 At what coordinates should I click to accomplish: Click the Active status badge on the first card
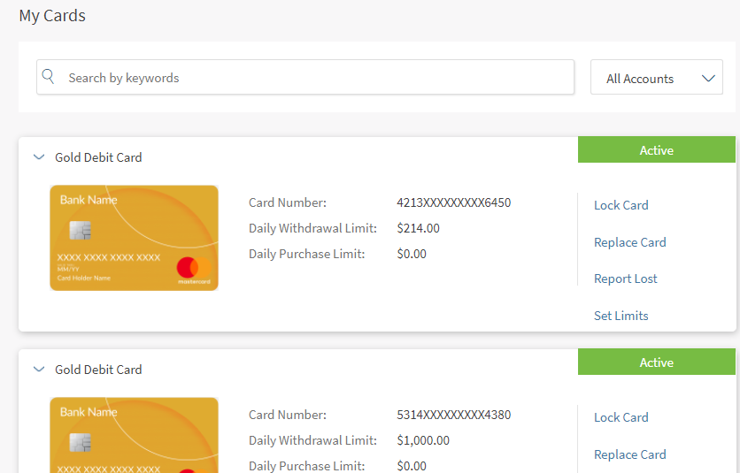point(656,150)
